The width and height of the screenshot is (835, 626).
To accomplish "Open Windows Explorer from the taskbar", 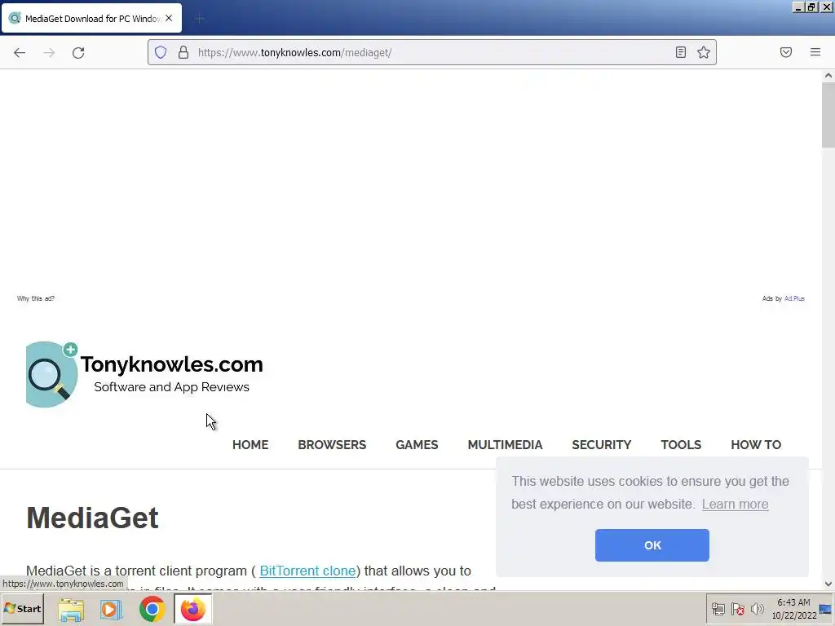I will (x=71, y=609).
